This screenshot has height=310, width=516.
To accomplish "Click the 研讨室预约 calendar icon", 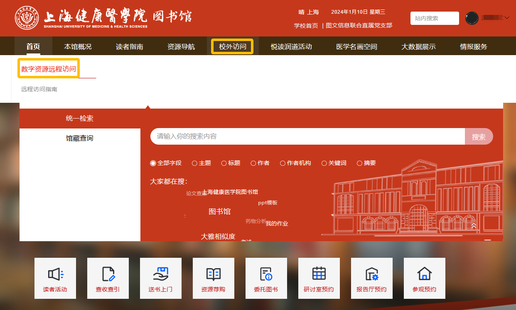I will (x=319, y=274).
